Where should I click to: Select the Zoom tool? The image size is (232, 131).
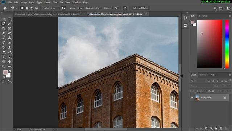click(x=4, y=66)
